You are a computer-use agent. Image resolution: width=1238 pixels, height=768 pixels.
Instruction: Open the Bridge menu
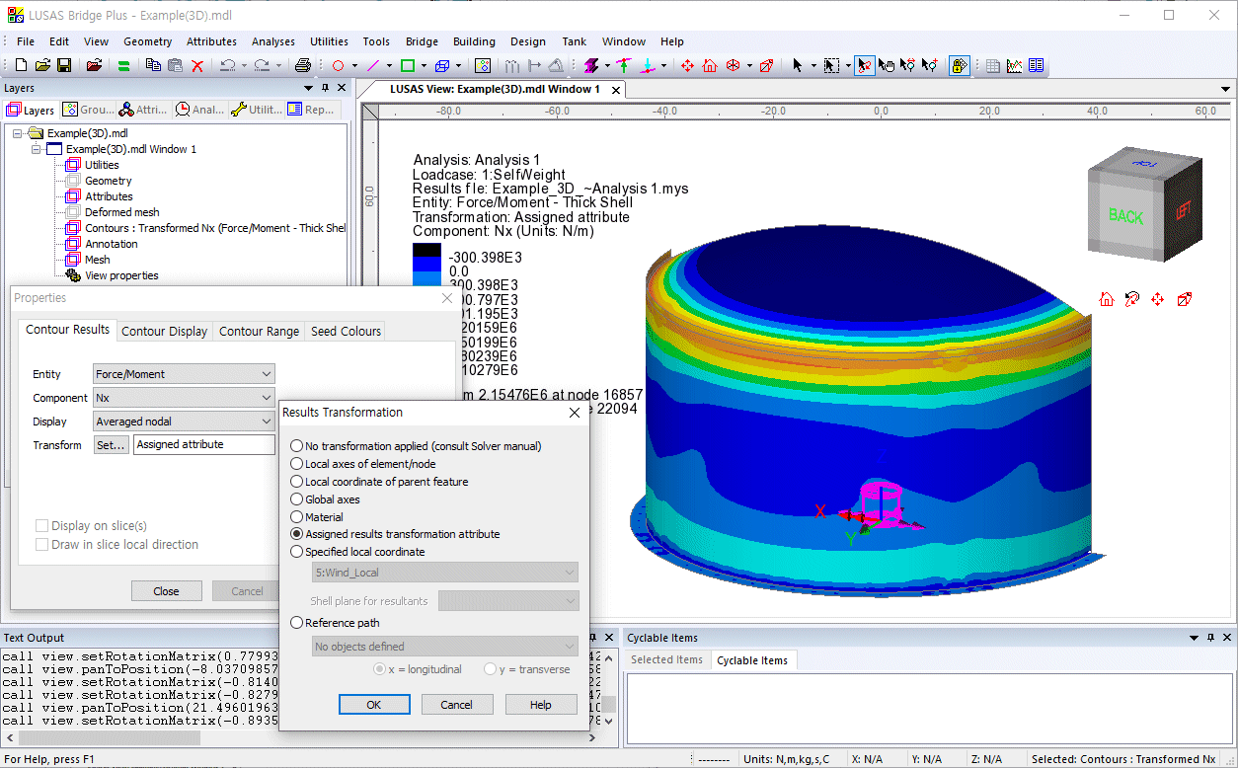pyautogui.click(x=422, y=41)
